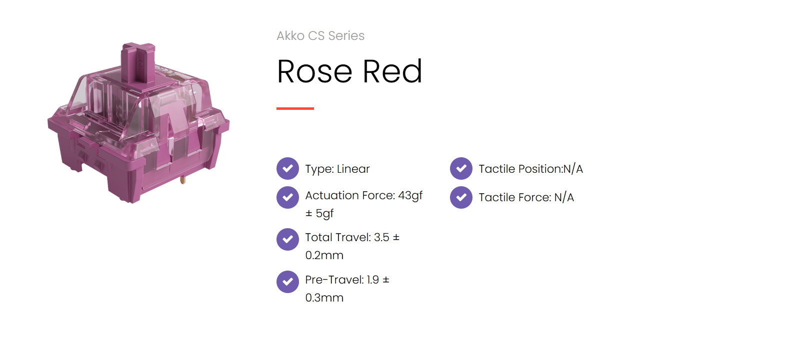Click the "Actuation Force: 43gf" text
Image resolution: width=797 pixels, height=340 pixels.
click(364, 196)
